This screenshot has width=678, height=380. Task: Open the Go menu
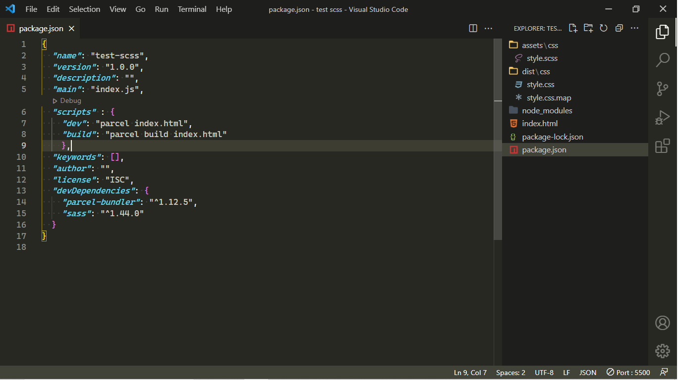[141, 9]
